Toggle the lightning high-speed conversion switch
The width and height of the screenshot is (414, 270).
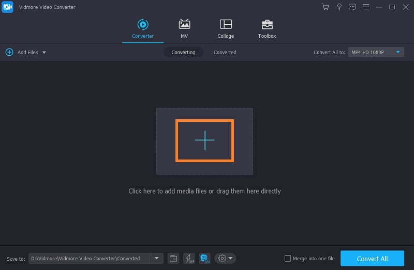(189, 258)
